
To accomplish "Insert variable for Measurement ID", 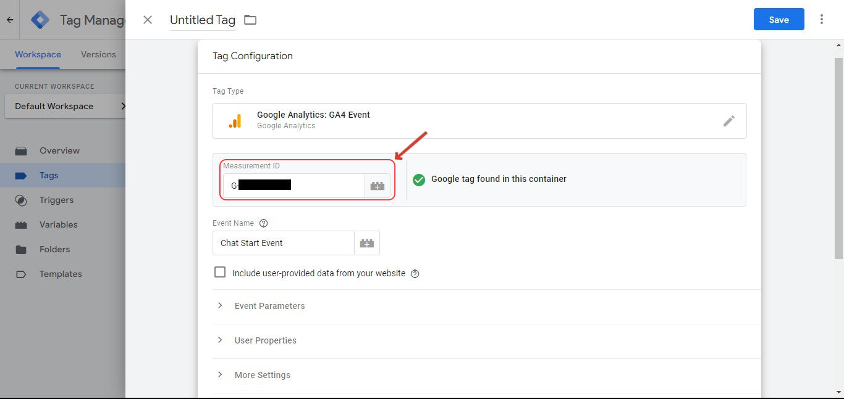I will [378, 186].
